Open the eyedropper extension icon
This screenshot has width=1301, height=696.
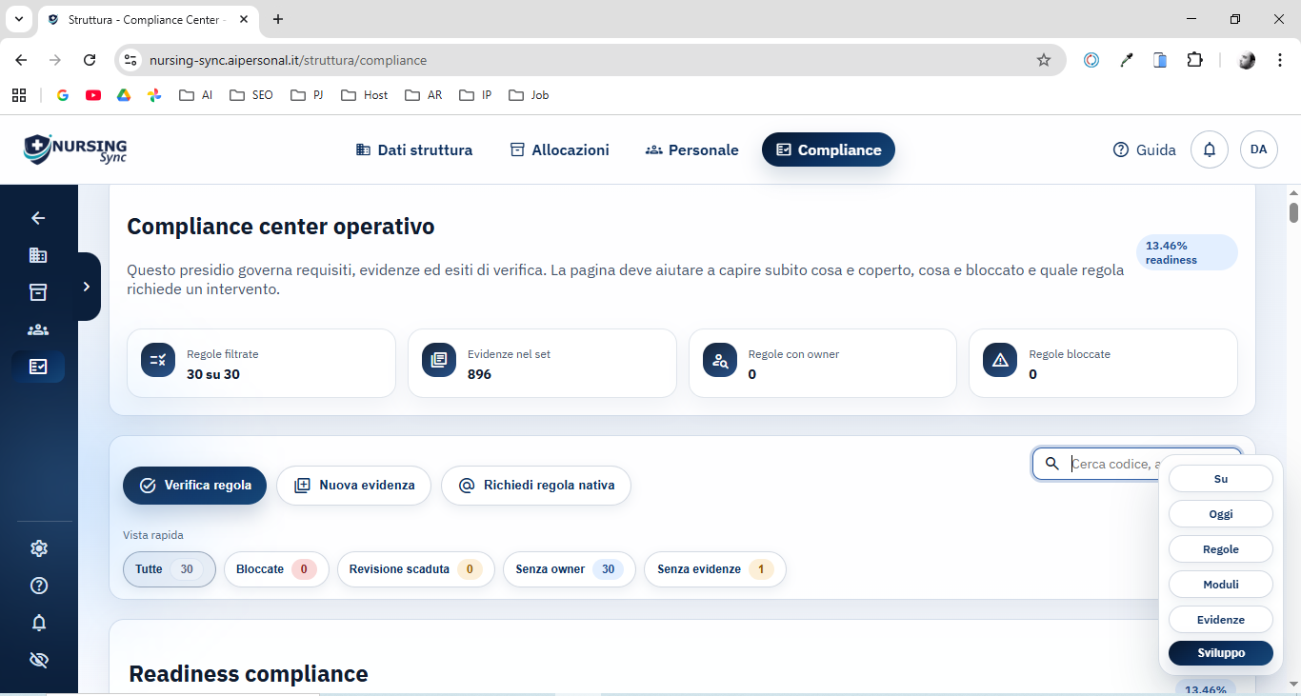pyautogui.click(x=1126, y=60)
